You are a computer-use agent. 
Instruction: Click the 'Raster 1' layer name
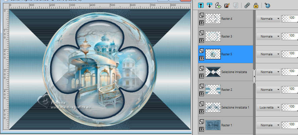point(227,125)
